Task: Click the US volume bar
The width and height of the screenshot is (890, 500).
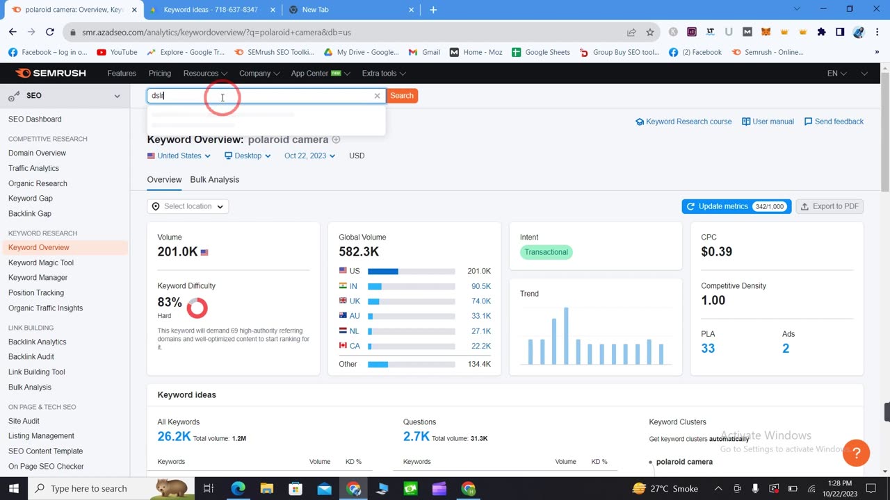Action: [x=412, y=271]
